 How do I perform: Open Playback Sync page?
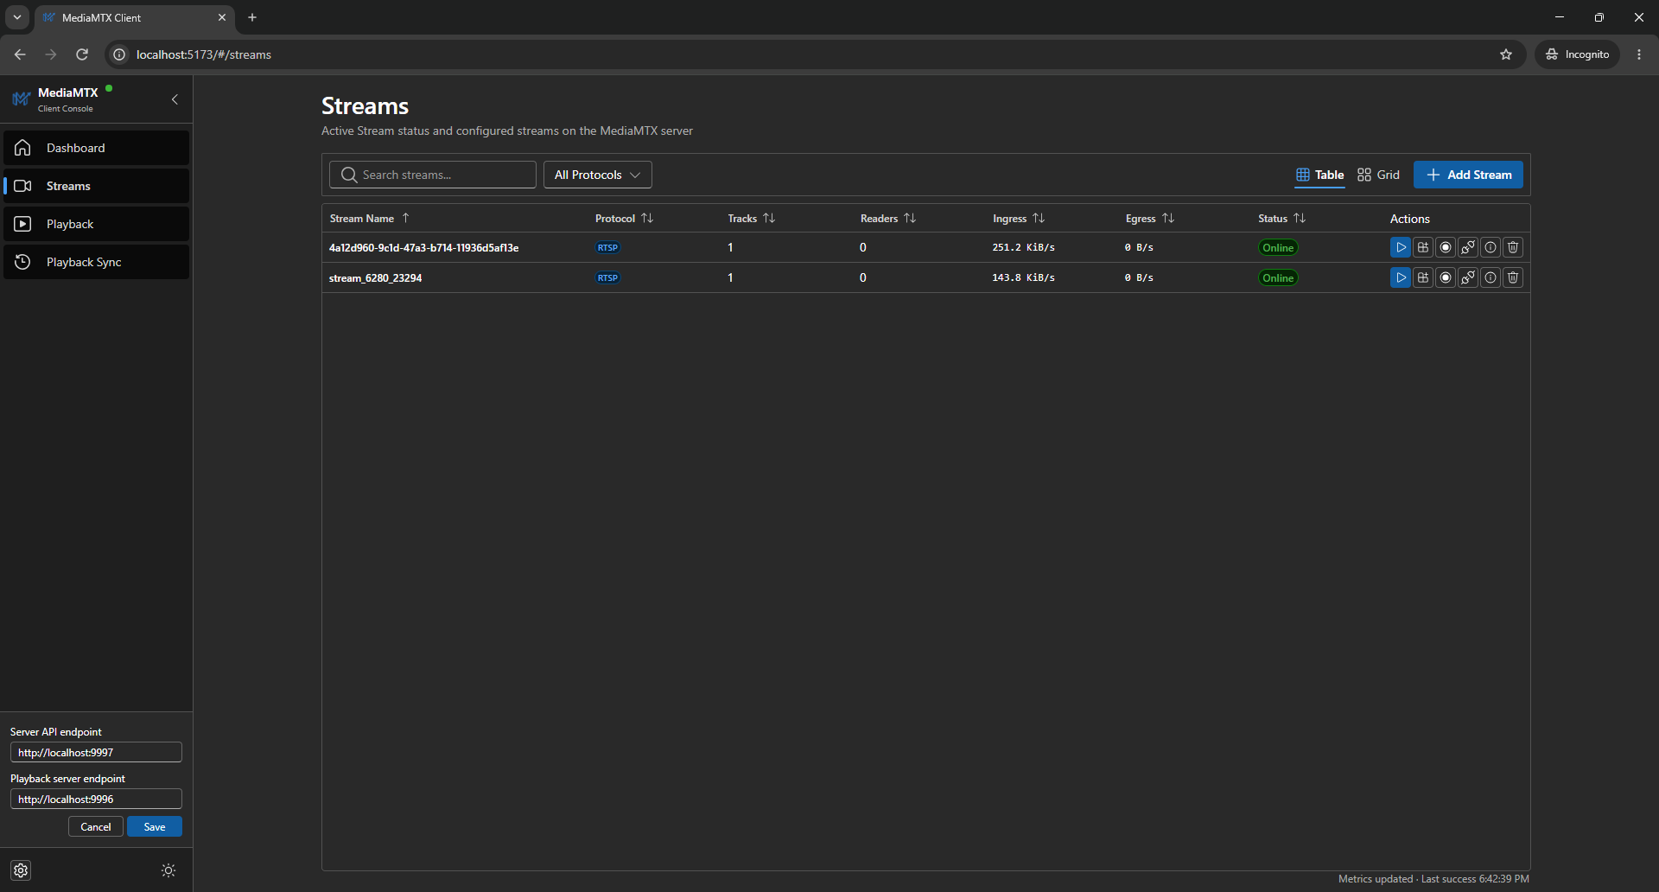pyautogui.click(x=96, y=262)
